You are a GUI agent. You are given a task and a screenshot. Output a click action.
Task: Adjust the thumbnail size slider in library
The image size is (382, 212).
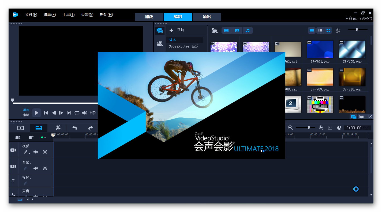[357, 30]
